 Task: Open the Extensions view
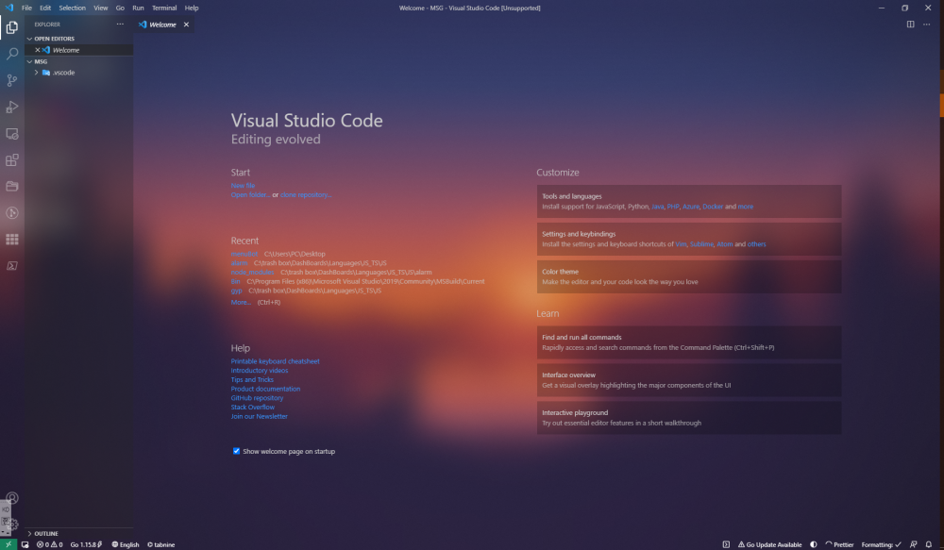[x=12, y=160]
